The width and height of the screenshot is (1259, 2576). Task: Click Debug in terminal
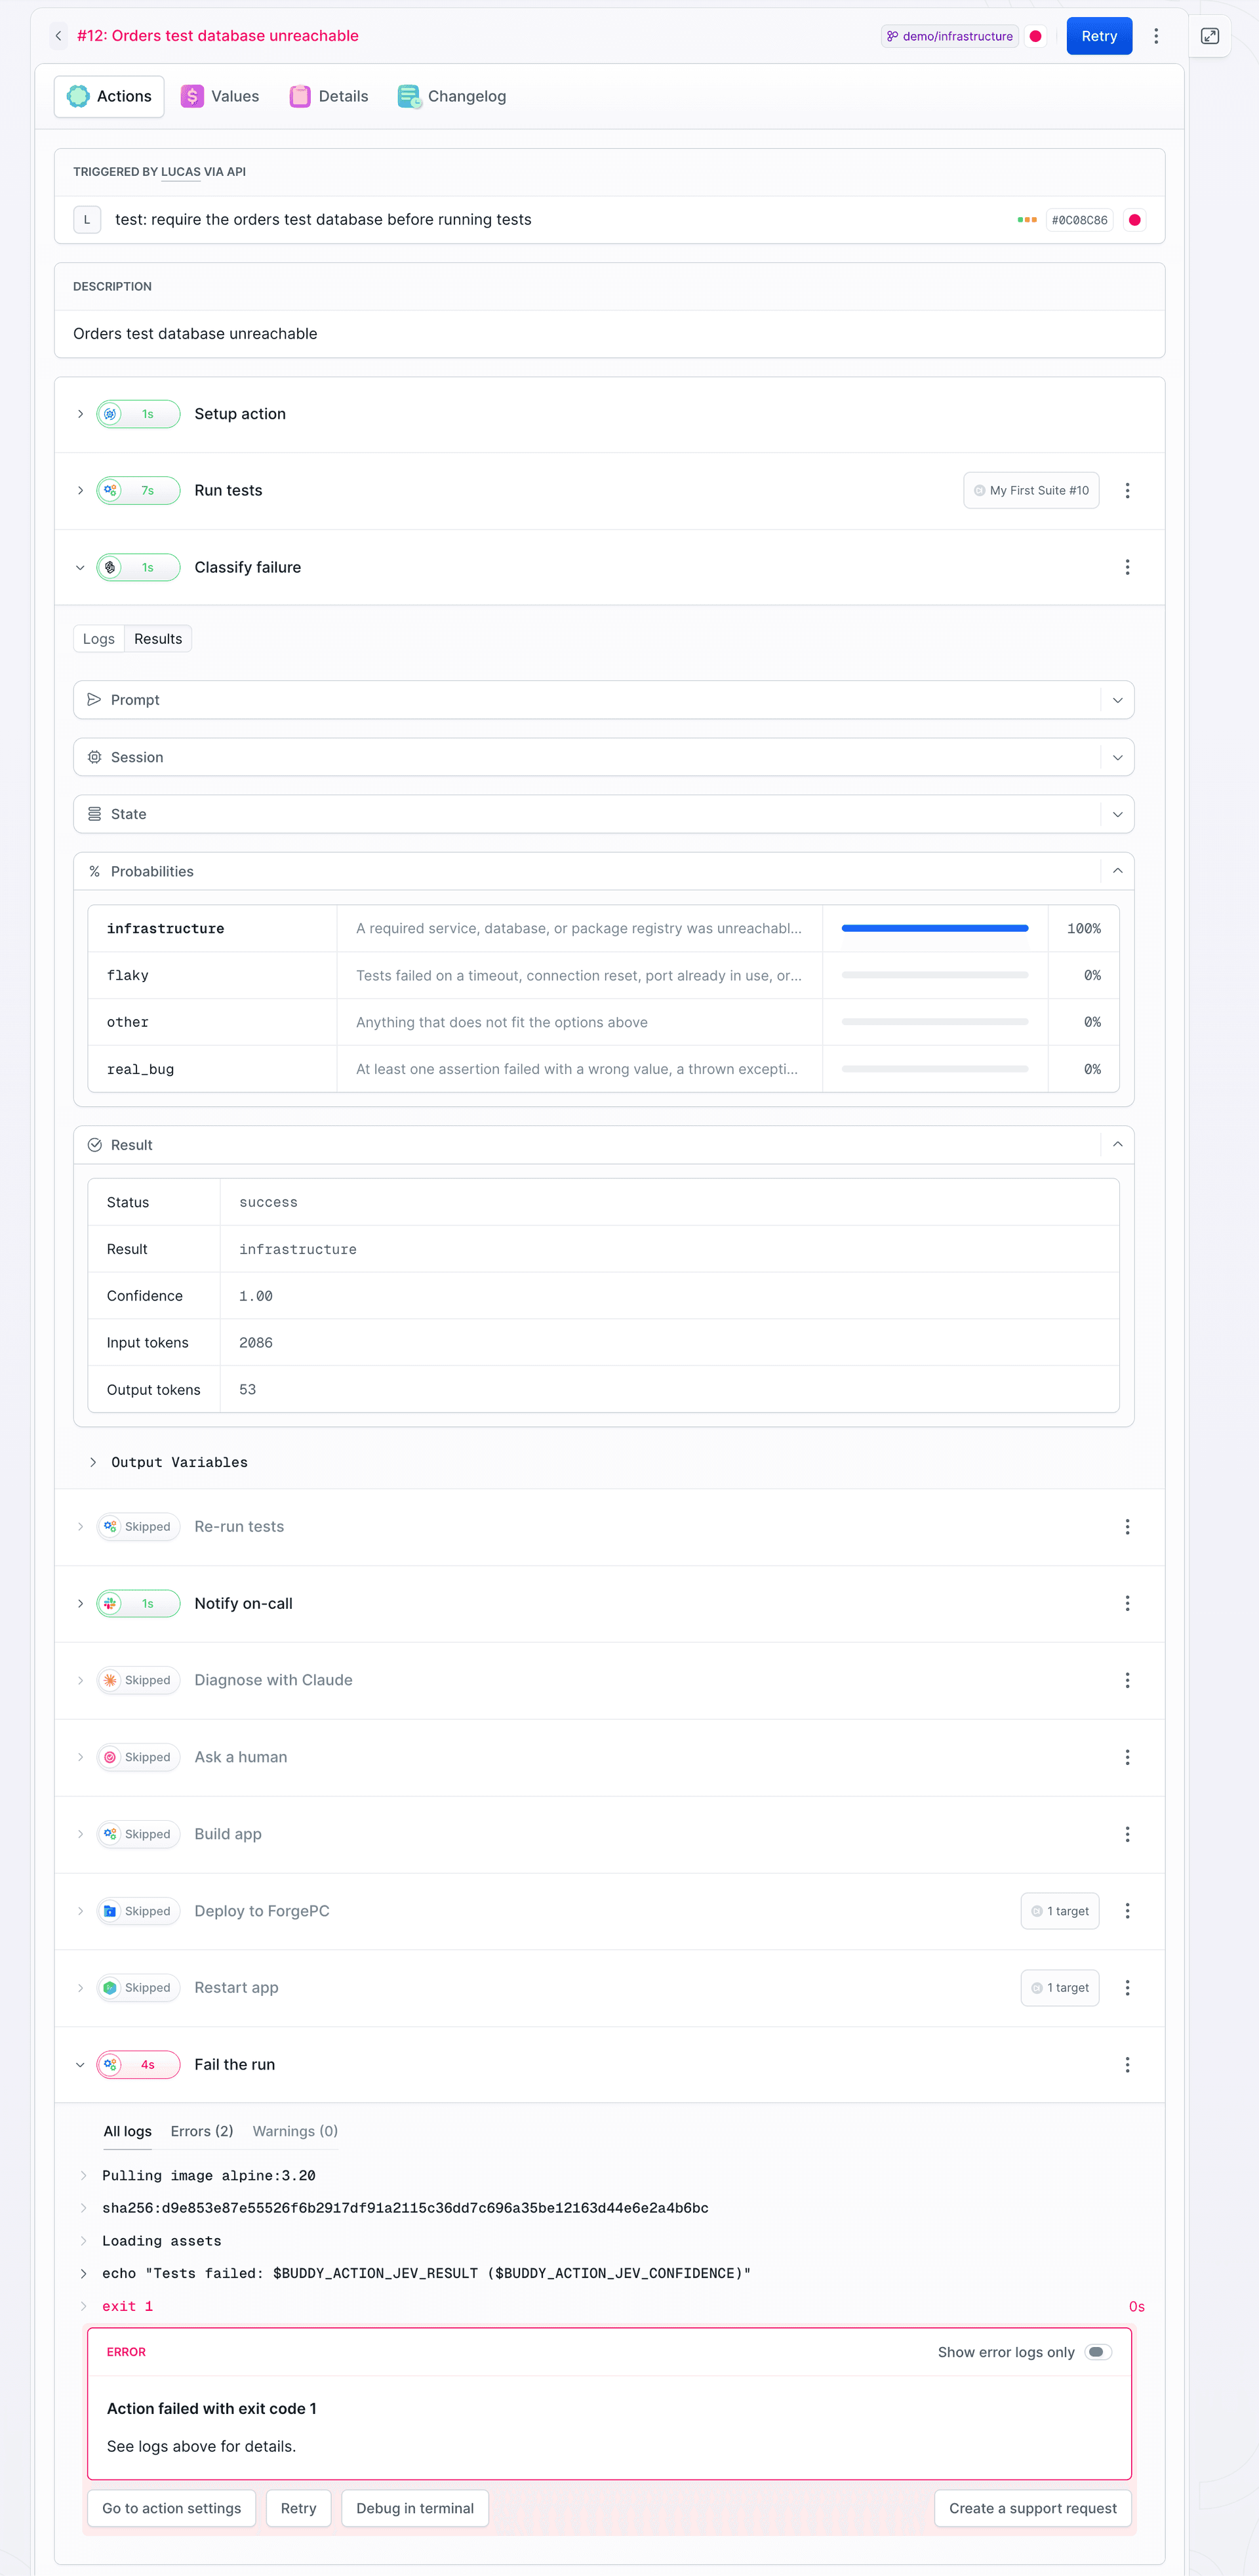(x=414, y=2508)
